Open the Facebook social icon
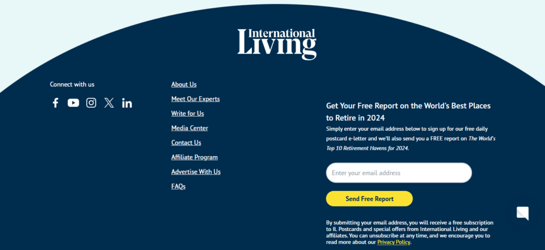The width and height of the screenshot is (545, 250). coord(55,103)
